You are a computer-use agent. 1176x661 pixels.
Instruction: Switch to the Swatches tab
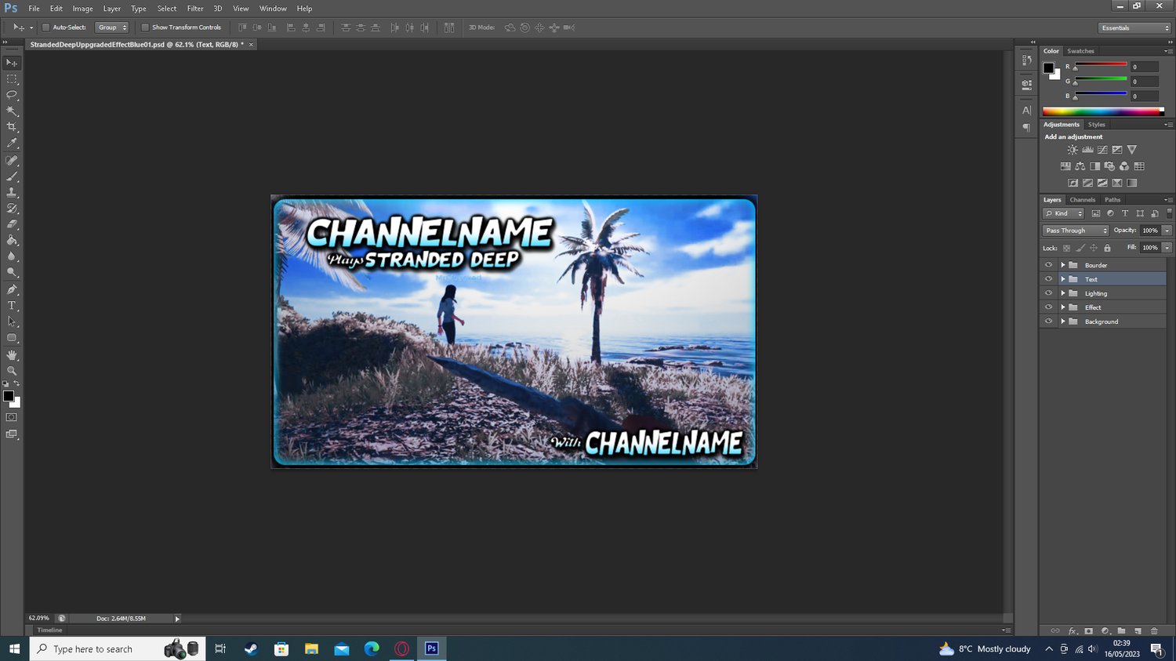point(1080,51)
